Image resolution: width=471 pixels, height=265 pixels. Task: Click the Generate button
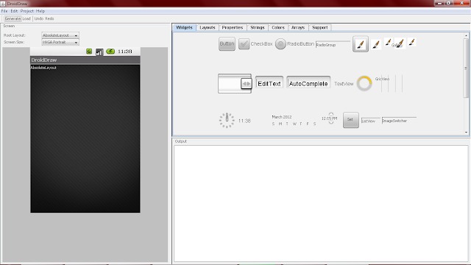[13, 18]
